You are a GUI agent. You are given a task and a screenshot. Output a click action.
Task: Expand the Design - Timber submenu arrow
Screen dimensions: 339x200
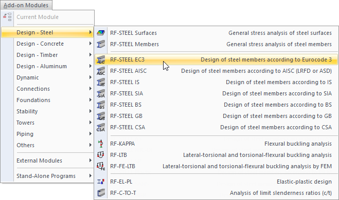[x=90, y=55]
